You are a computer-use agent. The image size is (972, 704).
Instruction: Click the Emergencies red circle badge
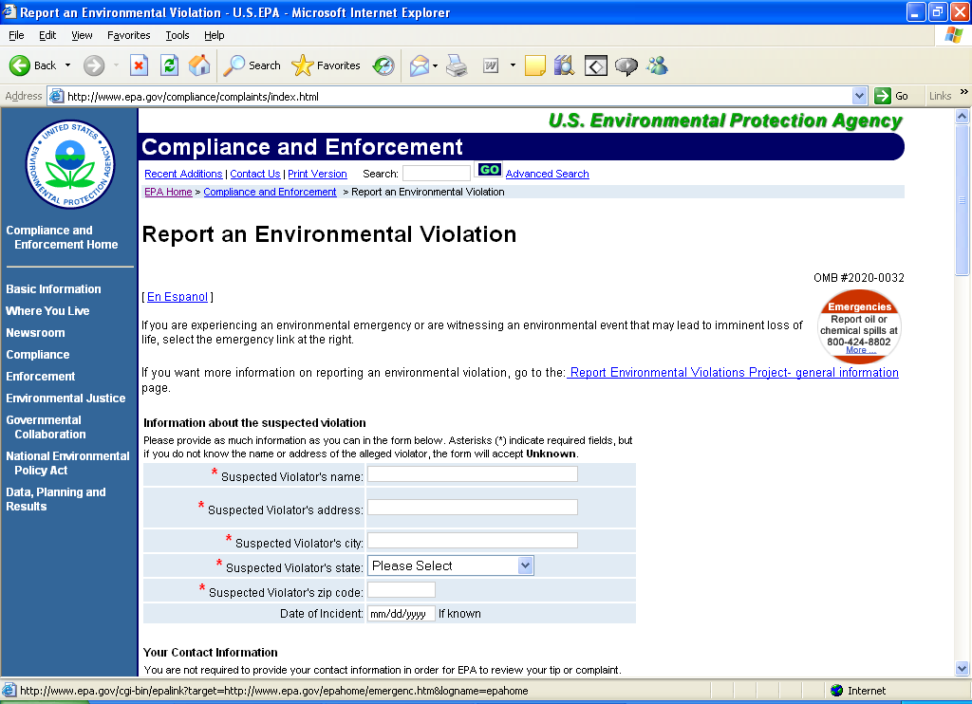[x=859, y=326]
